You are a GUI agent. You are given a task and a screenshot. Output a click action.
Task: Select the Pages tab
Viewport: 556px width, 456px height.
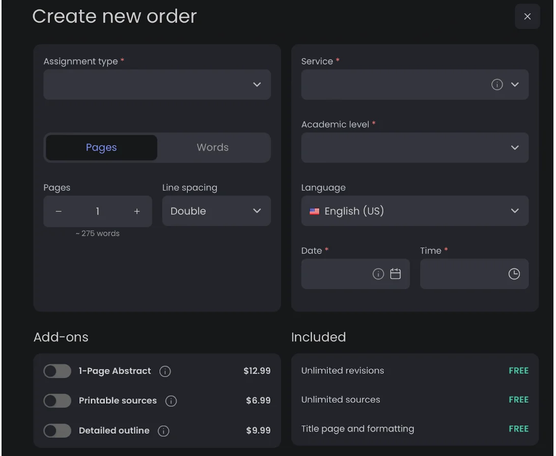[x=101, y=148]
